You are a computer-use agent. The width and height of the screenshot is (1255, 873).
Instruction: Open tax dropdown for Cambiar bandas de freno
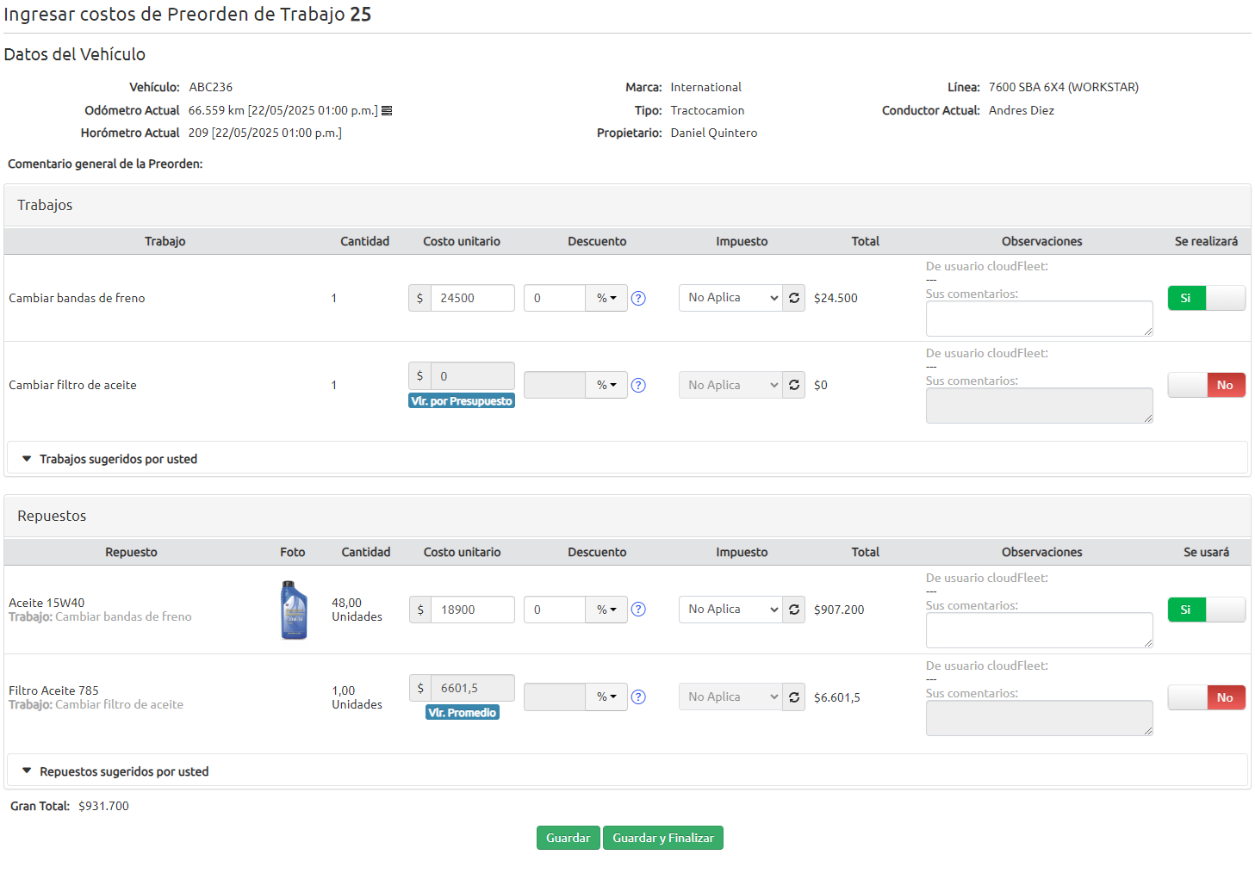730,298
